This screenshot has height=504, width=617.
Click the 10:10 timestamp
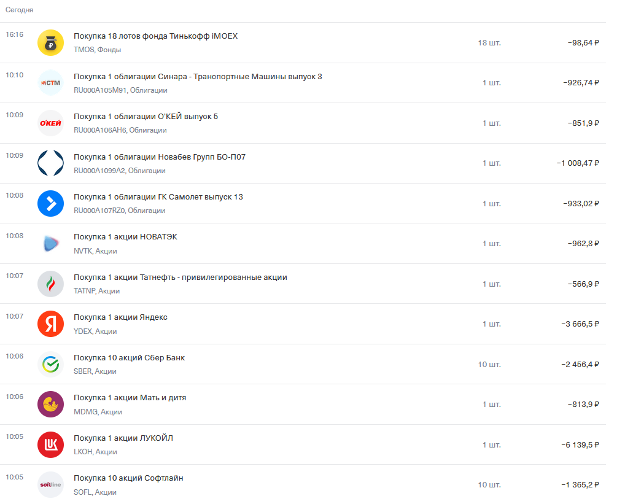click(x=15, y=75)
